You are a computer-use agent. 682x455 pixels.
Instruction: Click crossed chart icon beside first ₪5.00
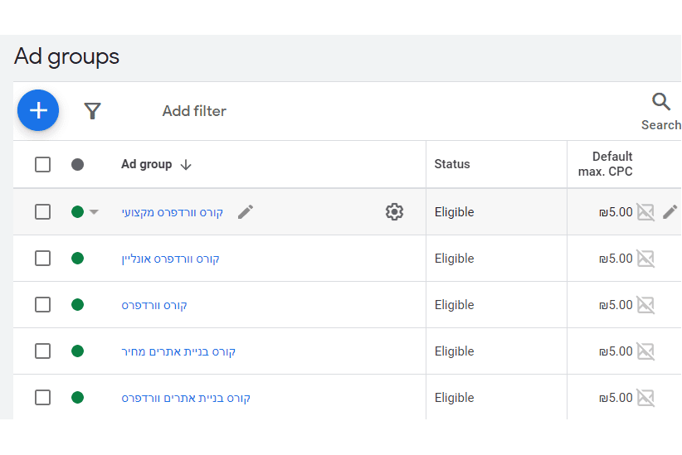(645, 212)
